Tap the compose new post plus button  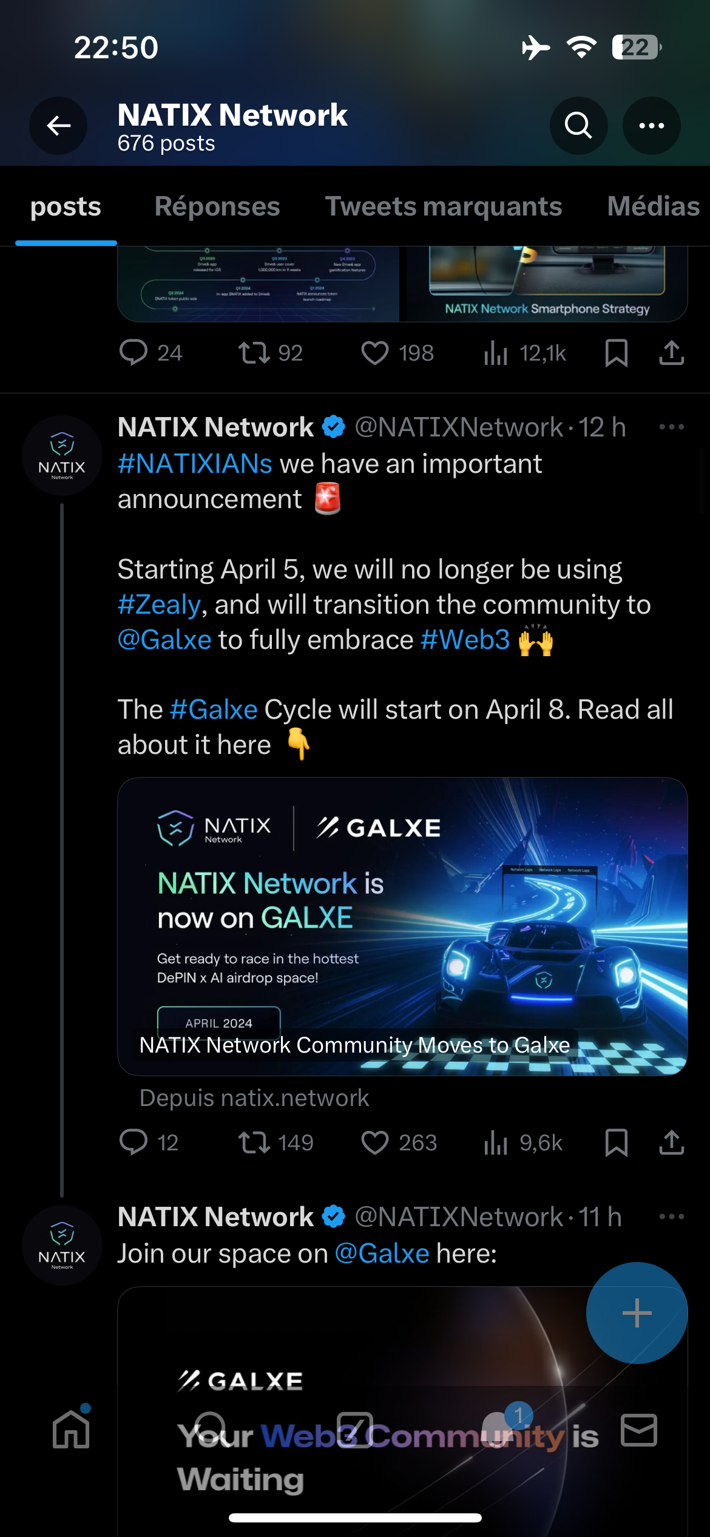pyautogui.click(x=637, y=1313)
